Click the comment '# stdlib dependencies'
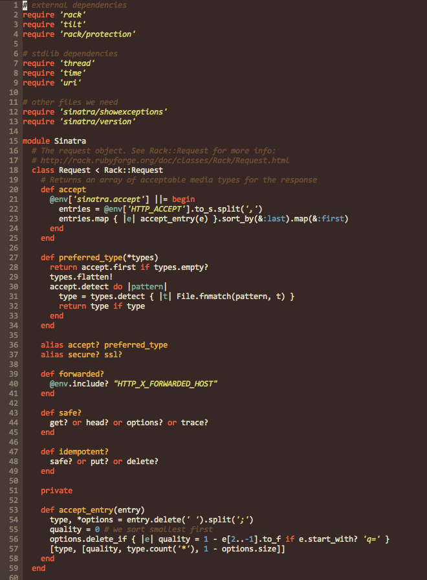Screen dimensions: 427x580 coord(71,54)
